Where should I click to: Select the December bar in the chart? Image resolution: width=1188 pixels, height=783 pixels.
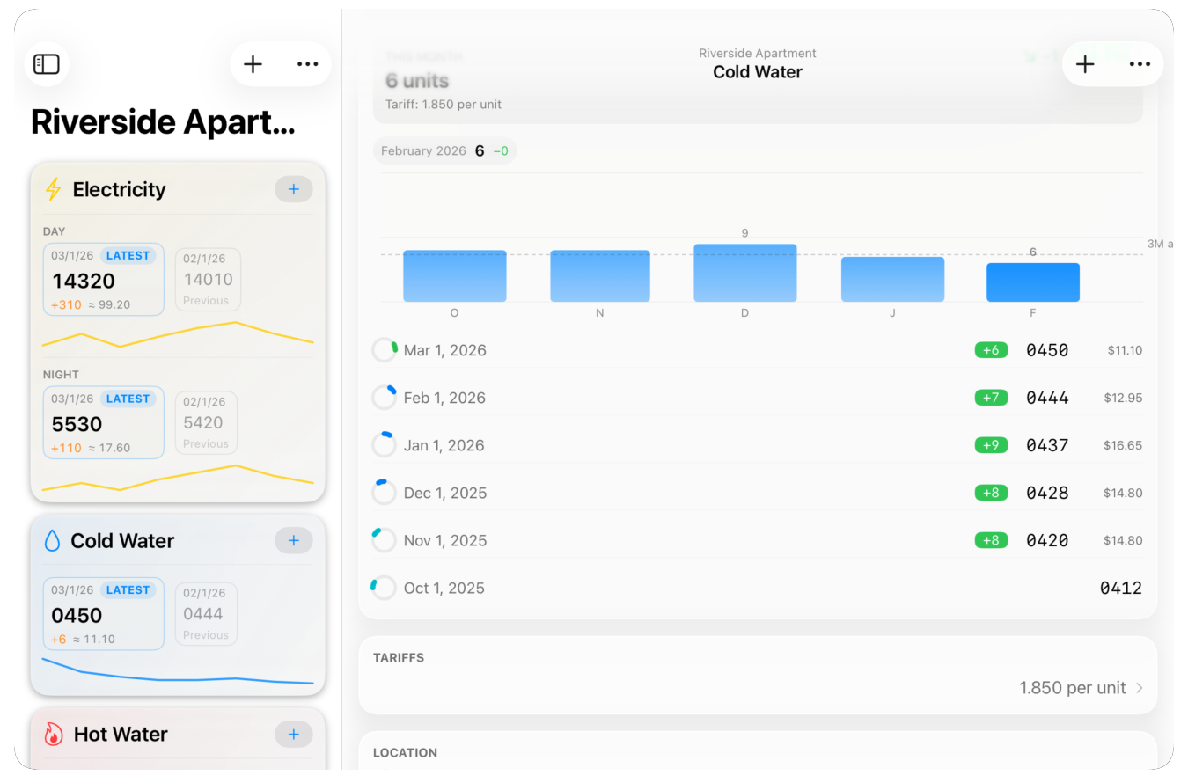[744, 274]
